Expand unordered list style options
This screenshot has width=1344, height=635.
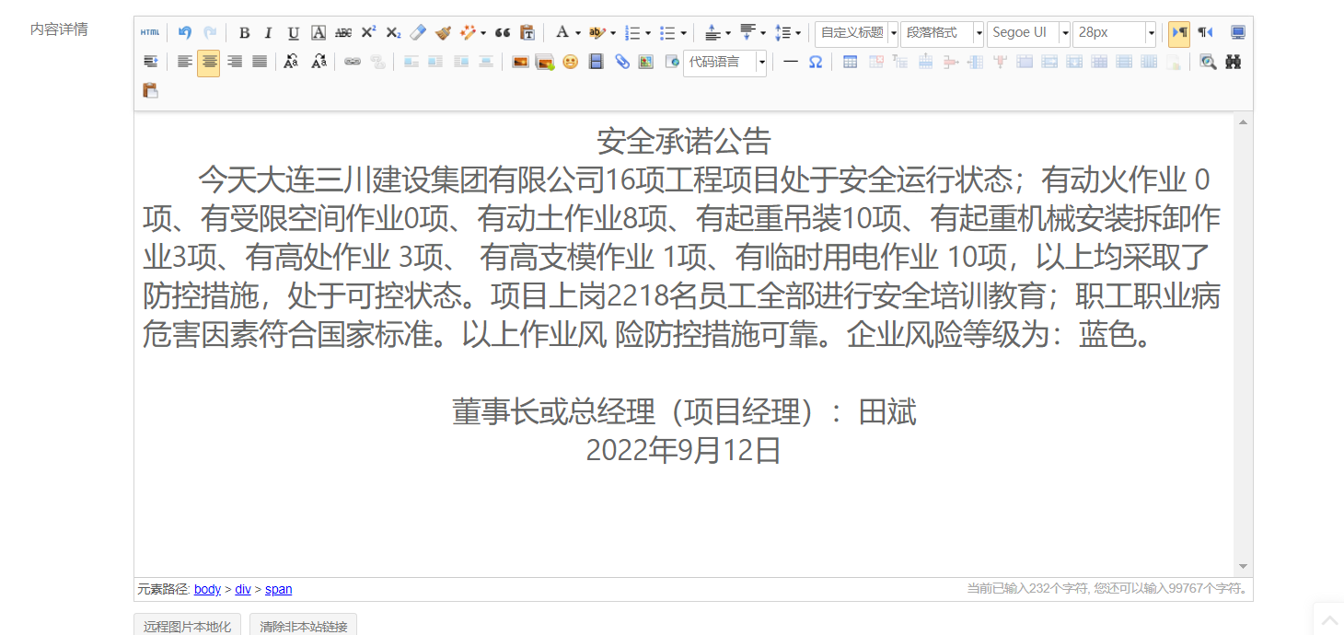click(684, 33)
